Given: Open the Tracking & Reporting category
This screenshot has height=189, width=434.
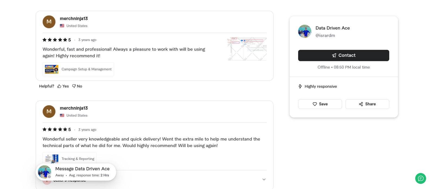Looking at the screenshot, I should tap(69, 159).
